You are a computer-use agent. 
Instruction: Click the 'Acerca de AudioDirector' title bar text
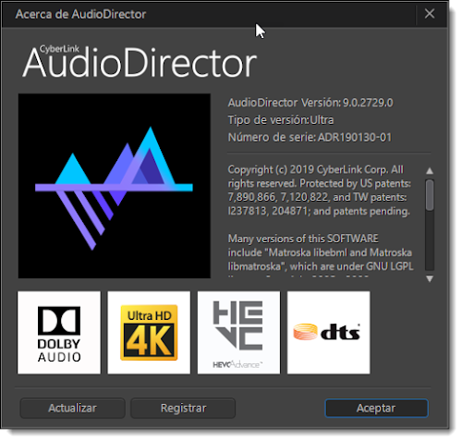click(x=80, y=14)
